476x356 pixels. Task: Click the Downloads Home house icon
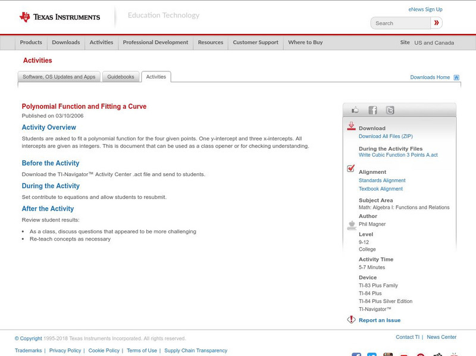(x=456, y=77)
